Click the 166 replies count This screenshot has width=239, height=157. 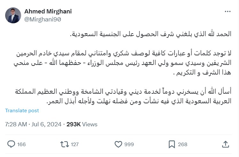[x=21, y=145]
